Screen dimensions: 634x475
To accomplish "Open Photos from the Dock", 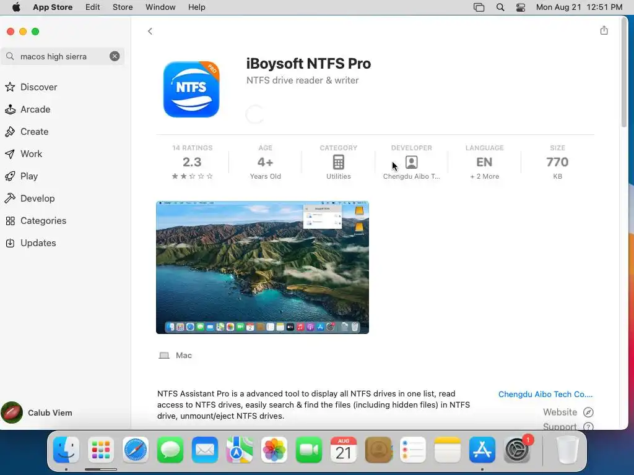I will (x=274, y=449).
